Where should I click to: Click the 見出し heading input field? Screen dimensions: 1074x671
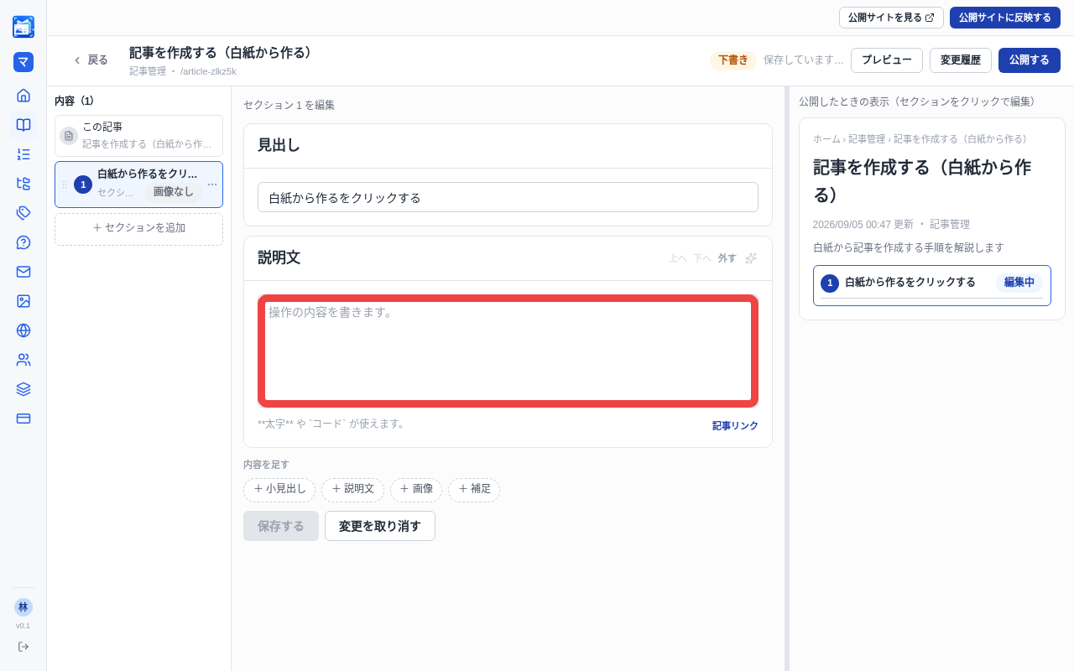(x=508, y=197)
